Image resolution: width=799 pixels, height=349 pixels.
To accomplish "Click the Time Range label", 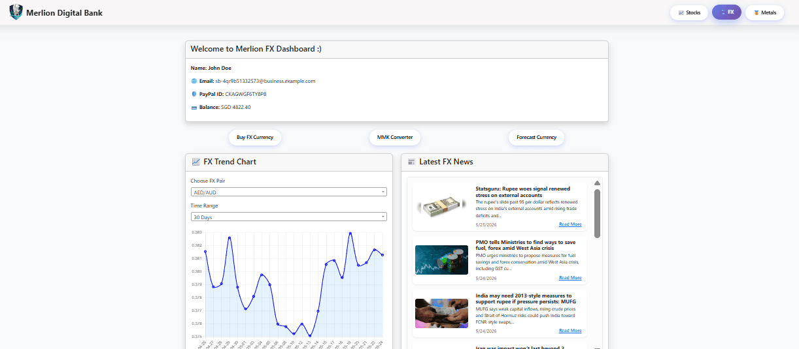I will point(203,205).
